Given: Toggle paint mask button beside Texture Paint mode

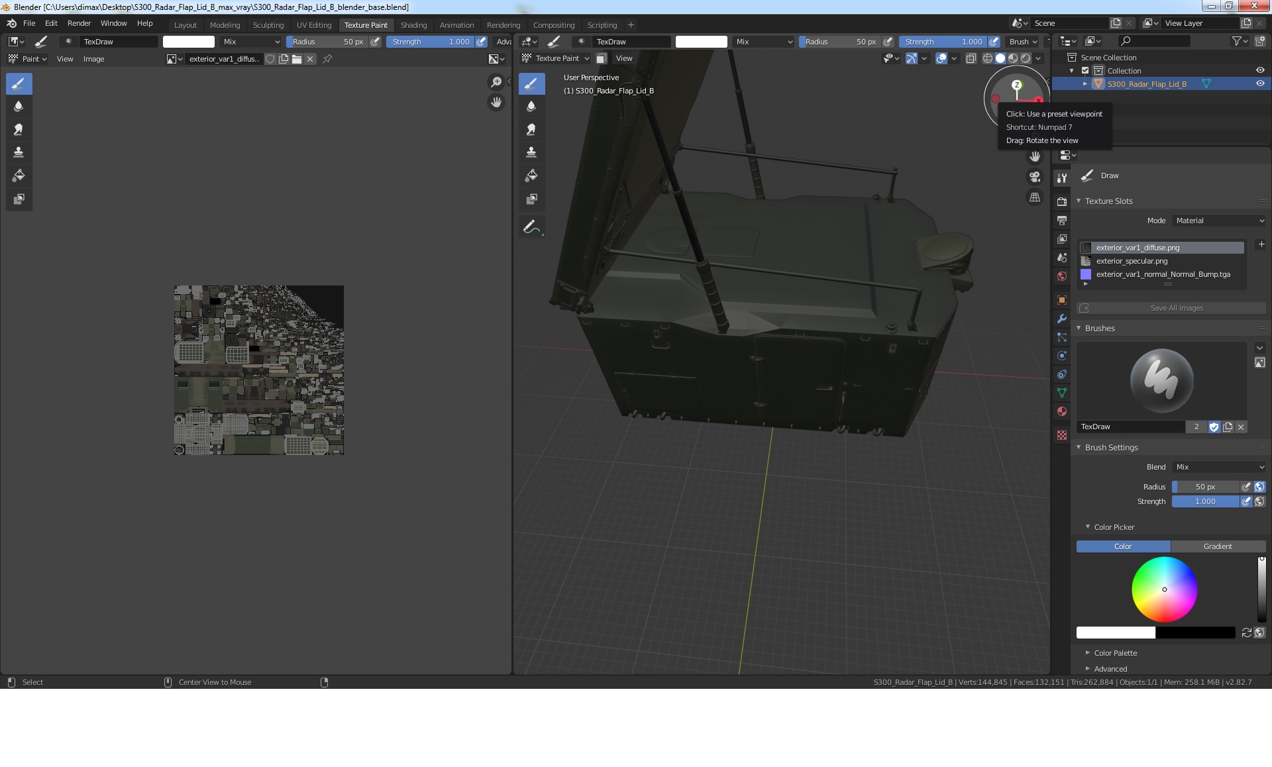Looking at the screenshot, I should tap(601, 58).
